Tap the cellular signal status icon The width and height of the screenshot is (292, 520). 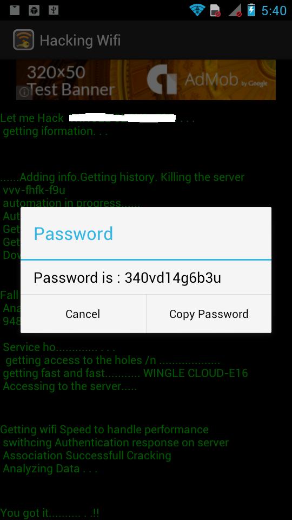(x=235, y=11)
